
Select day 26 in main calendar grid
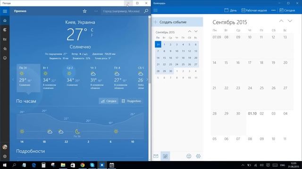tap(276, 97)
